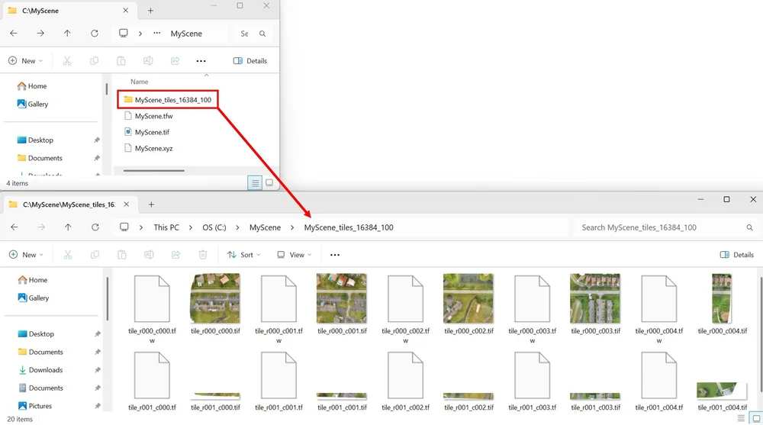
Task: Open Downloads in tiles window sidebar
Action: coord(40,370)
